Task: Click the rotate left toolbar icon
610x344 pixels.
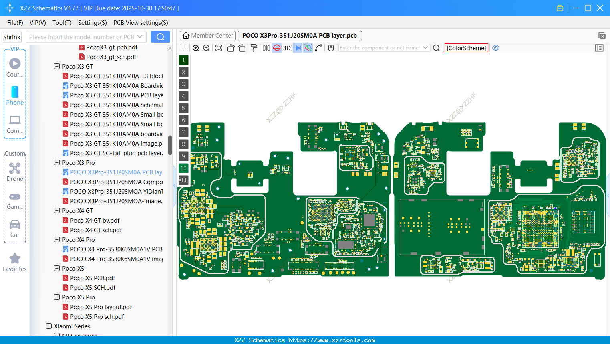Action: 231,48
